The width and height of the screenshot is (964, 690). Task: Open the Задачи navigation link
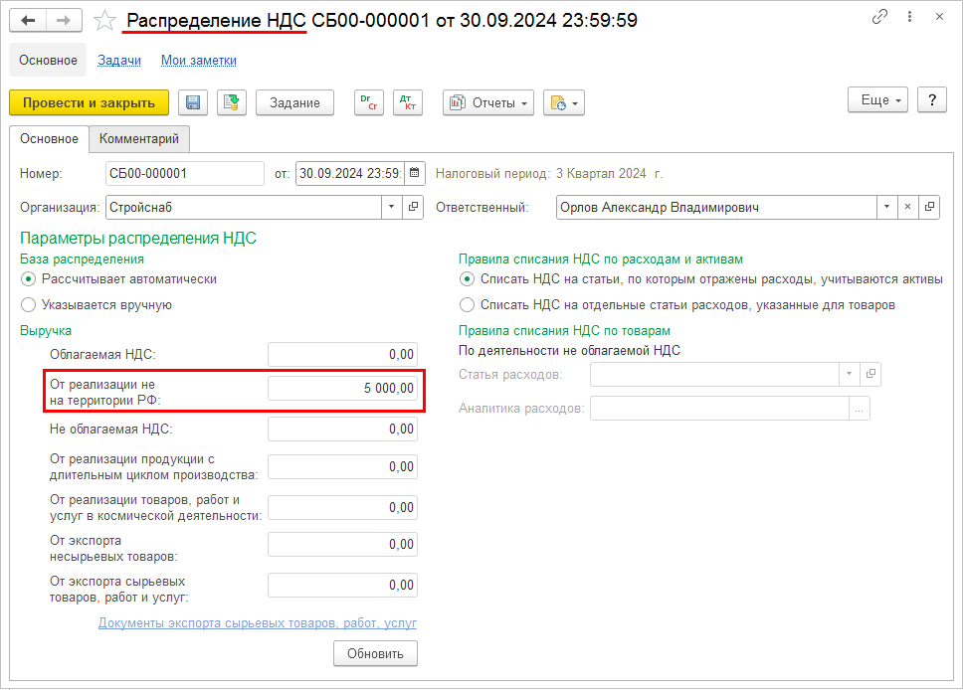coord(119,61)
